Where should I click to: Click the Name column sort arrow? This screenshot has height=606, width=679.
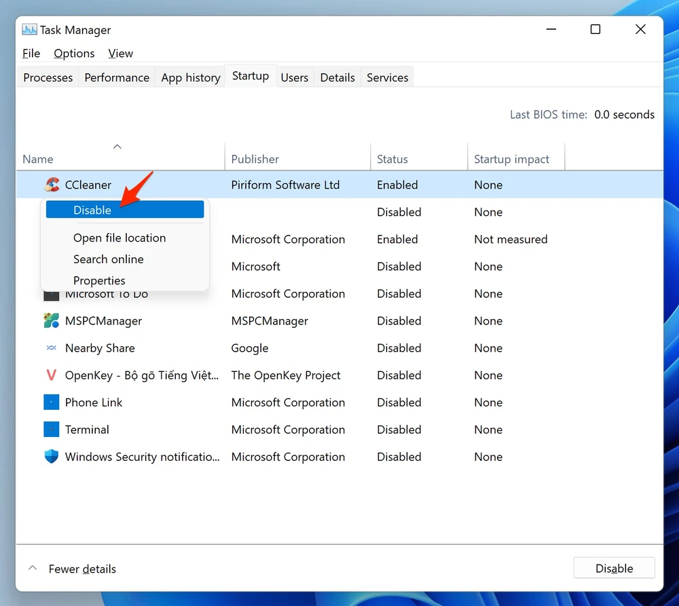tap(117, 146)
